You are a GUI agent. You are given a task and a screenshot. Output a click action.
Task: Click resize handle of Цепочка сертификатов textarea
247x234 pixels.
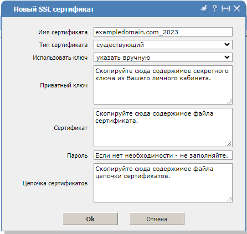pyautogui.click(x=229, y=199)
